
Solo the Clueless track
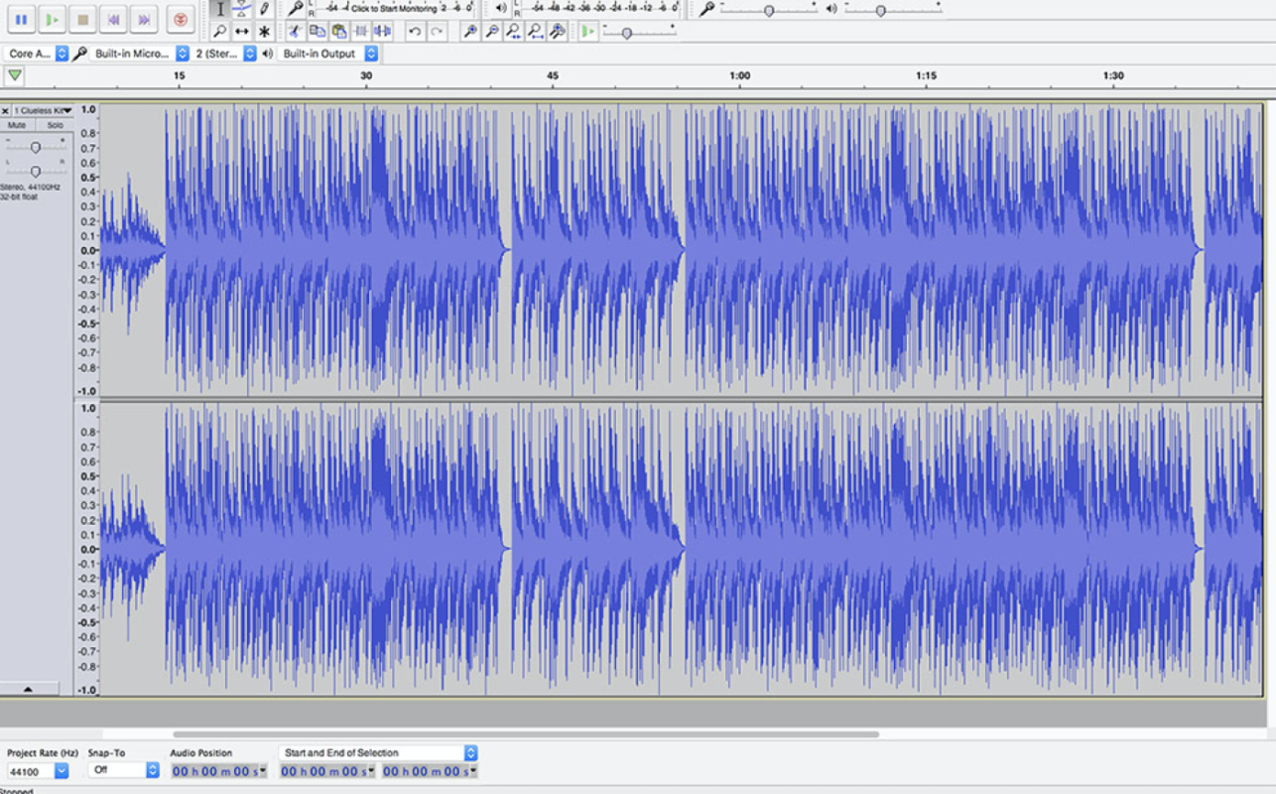pyautogui.click(x=55, y=126)
